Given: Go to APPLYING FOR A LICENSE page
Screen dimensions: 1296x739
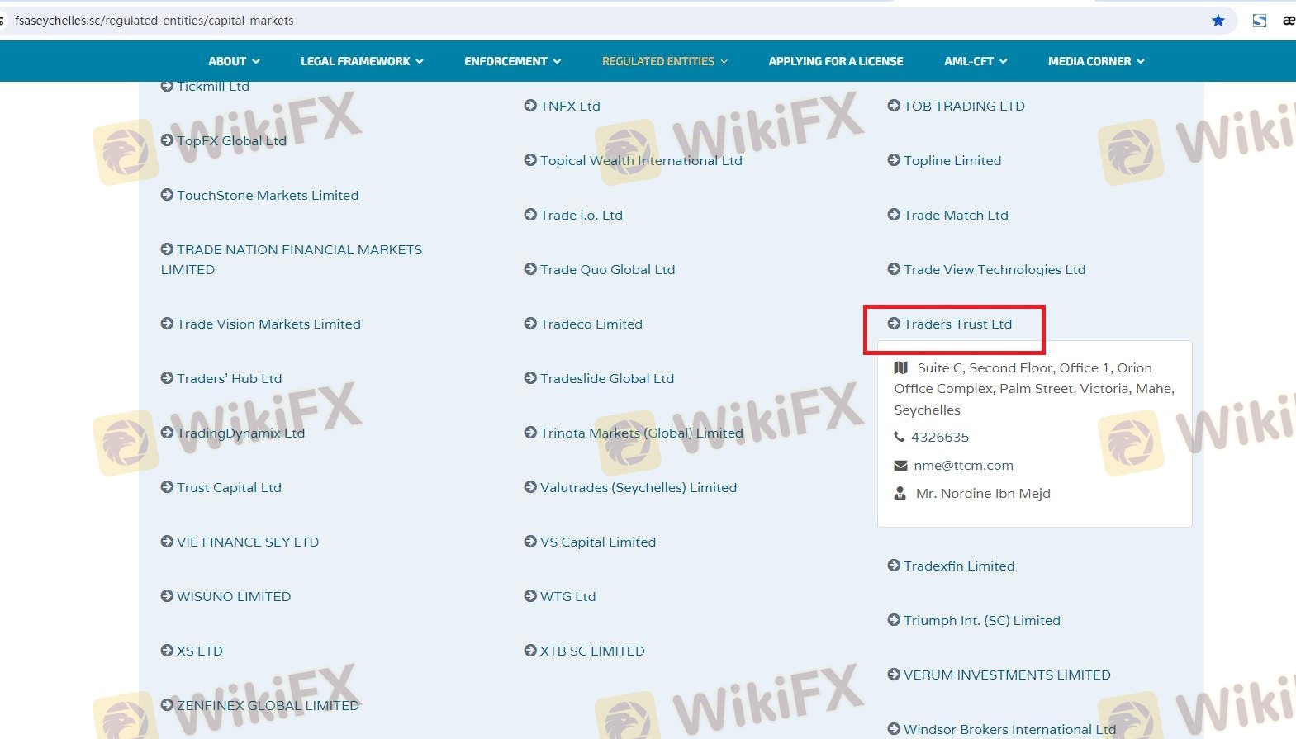Looking at the screenshot, I should click(836, 61).
